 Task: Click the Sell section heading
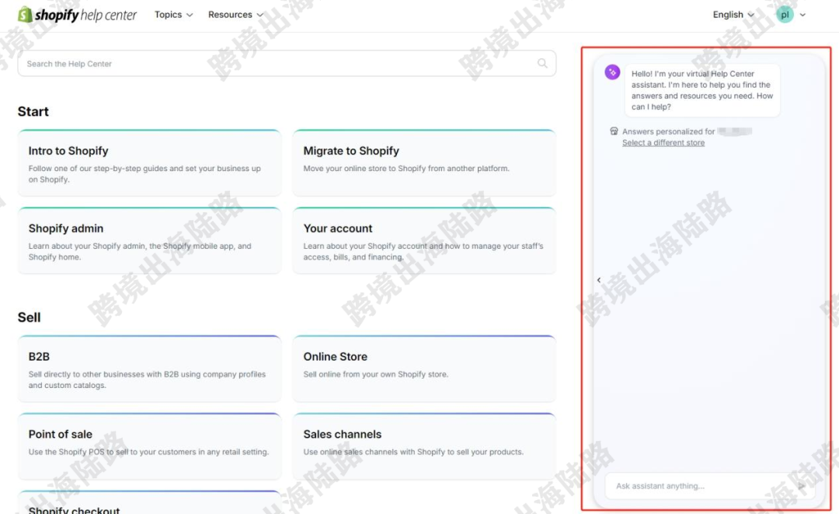[x=29, y=317]
